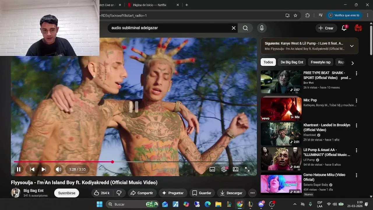Viewport: 373px width, 210px height.
Task: Expand the Siguiente playlist panel chevron
Action: pyautogui.click(x=352, y=46)
